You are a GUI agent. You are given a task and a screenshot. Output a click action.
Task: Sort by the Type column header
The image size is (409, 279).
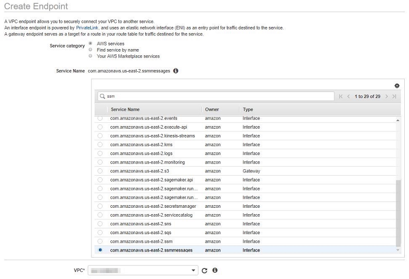pos(248,110)
